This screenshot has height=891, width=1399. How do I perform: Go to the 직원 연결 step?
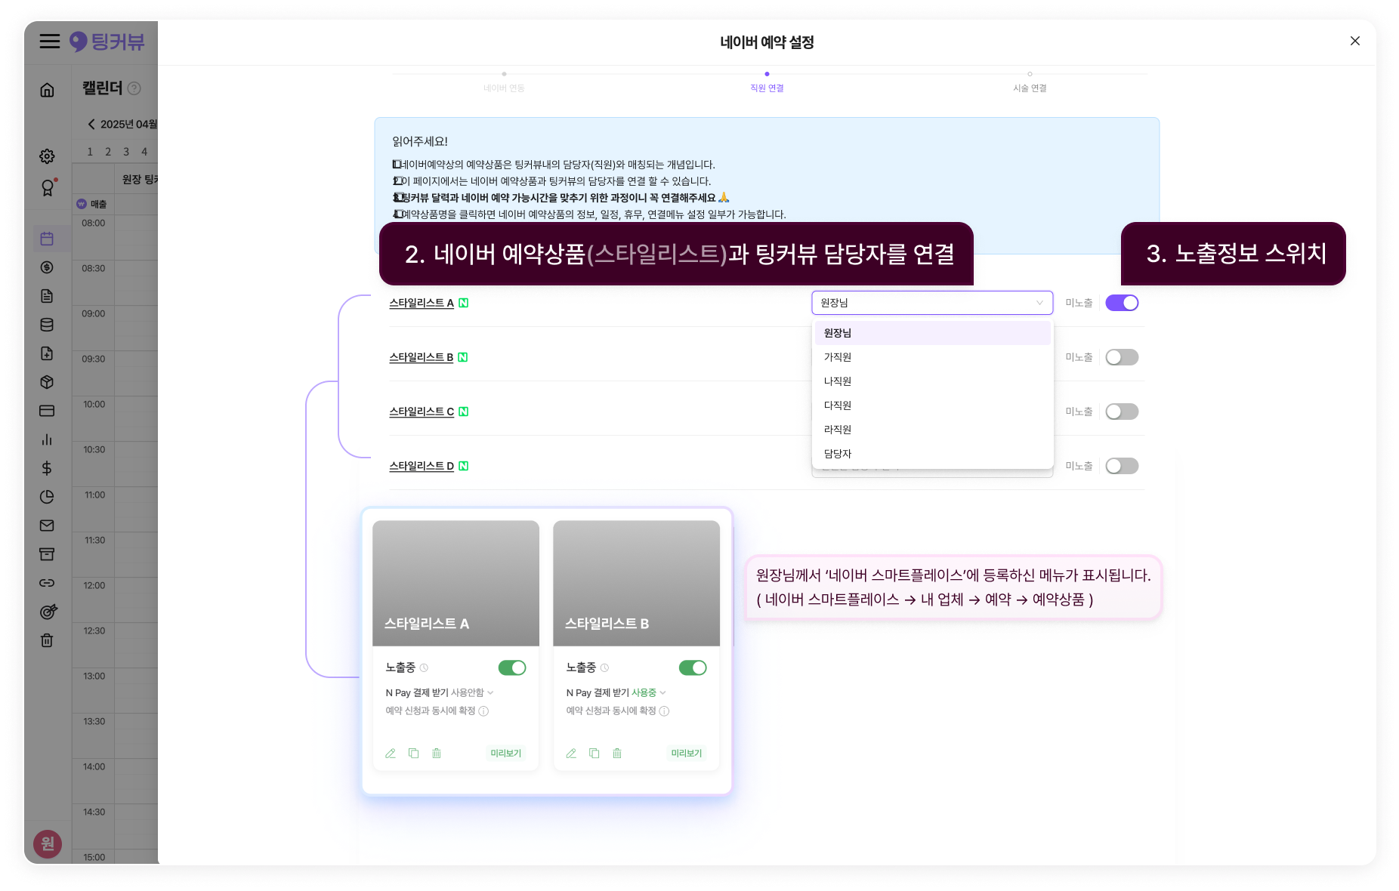[x=767, y=83]
